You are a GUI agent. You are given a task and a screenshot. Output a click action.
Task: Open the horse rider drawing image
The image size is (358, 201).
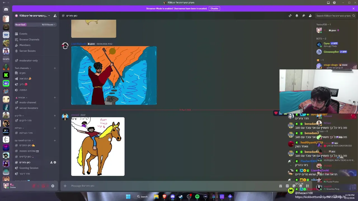98,147
